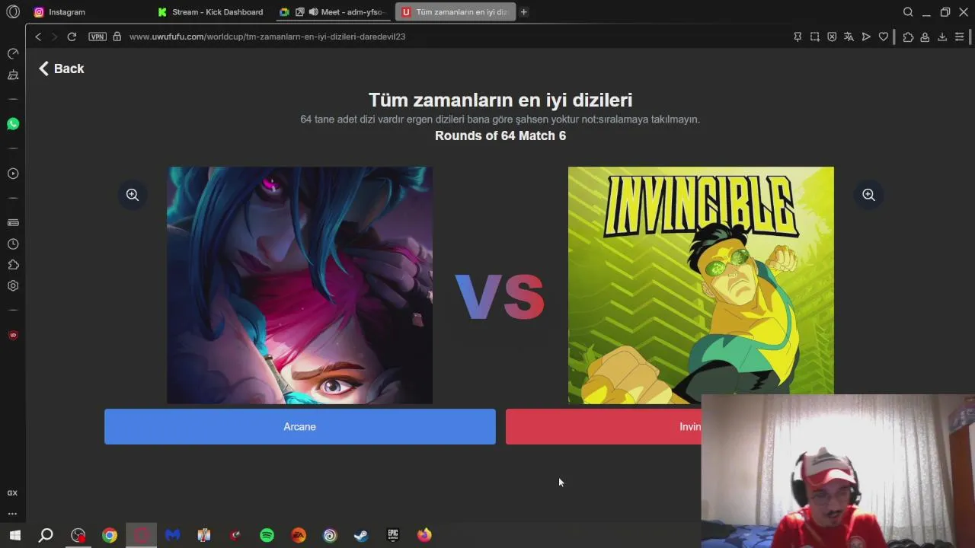Screen dimensions: 975x548
Task: Translate the page with translate icon
Action: 849,37
